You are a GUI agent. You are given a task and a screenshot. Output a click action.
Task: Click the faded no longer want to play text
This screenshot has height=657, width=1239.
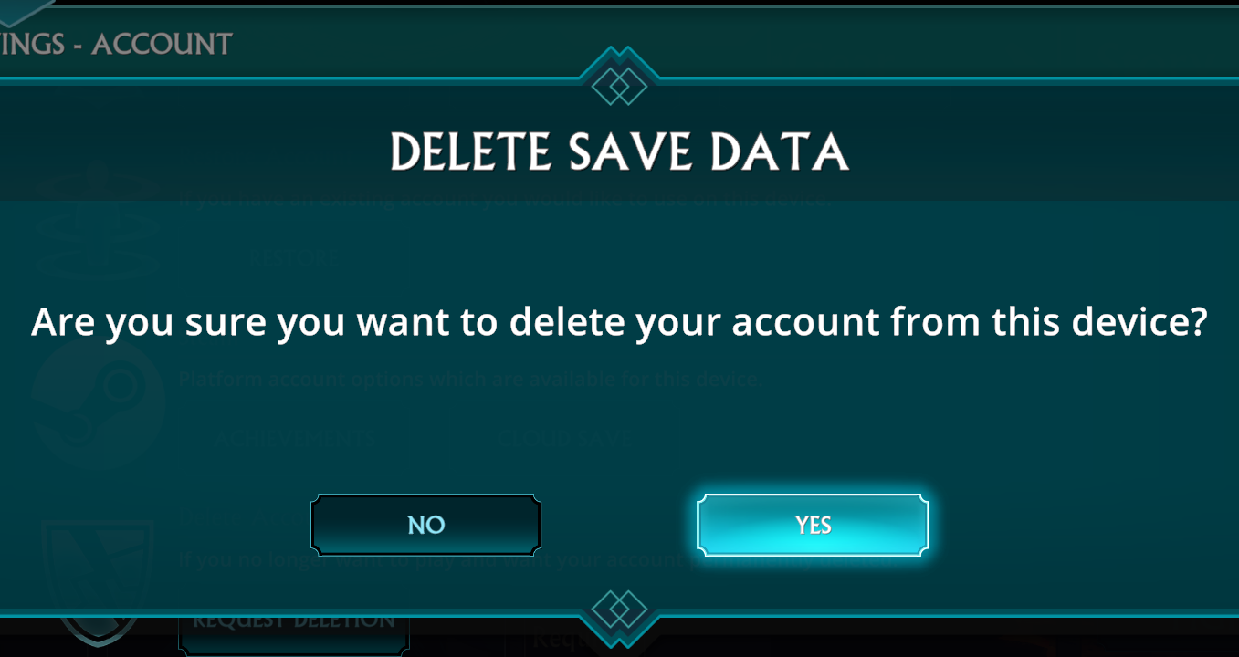539,558
